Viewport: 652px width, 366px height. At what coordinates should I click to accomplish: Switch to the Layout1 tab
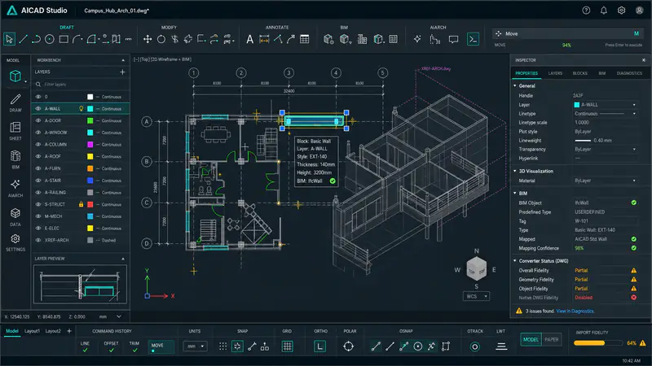pyautogui.click(x=32, y=331)
